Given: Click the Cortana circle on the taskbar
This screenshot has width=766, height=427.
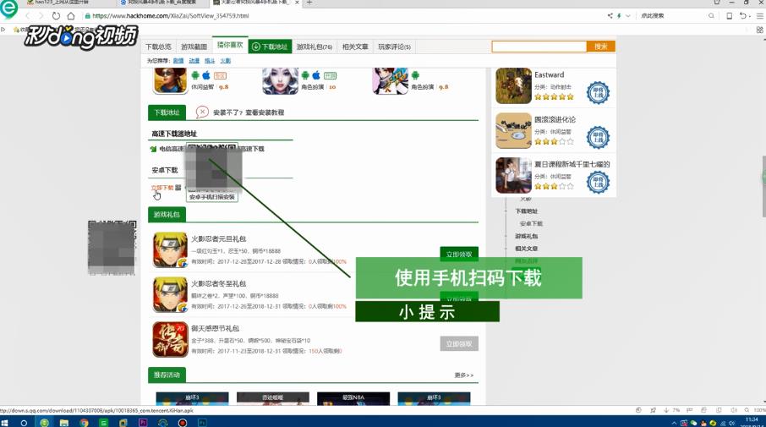Looking at the screenshot, I should [x=24, y=423].
